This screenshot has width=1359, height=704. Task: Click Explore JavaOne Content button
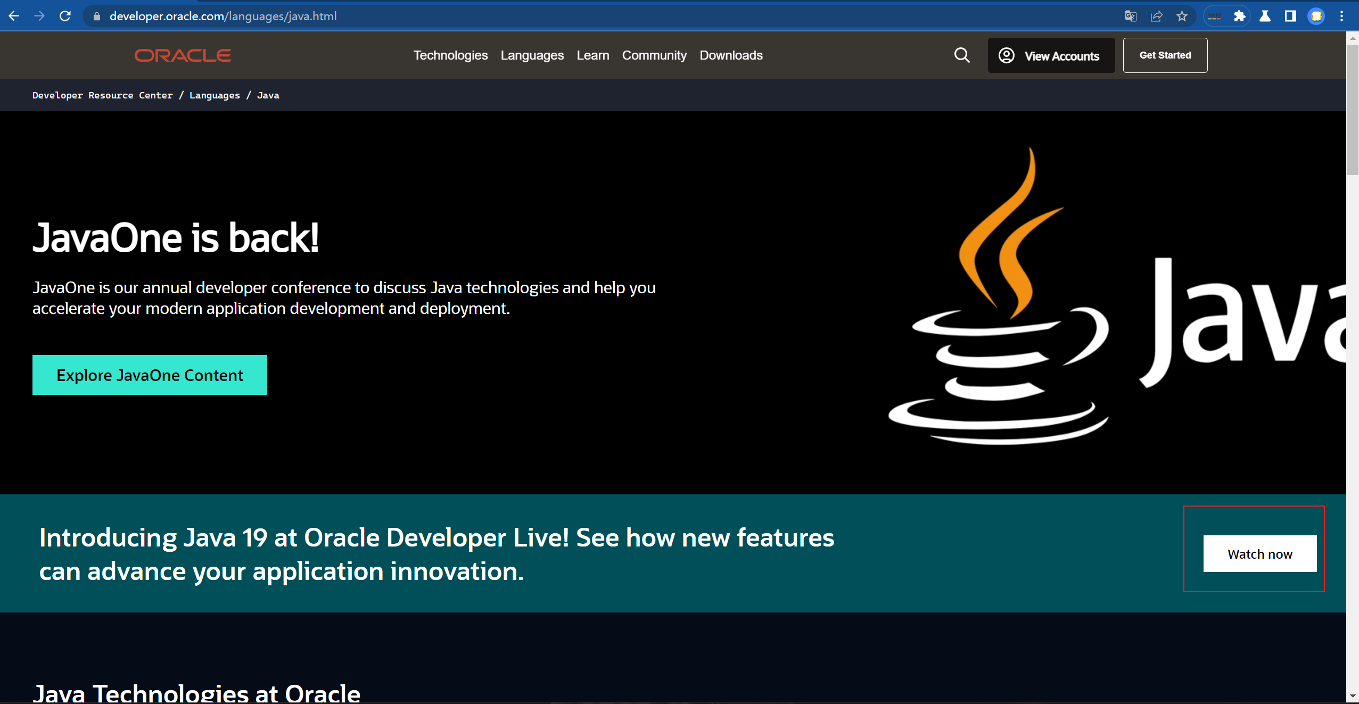point(150,375)
